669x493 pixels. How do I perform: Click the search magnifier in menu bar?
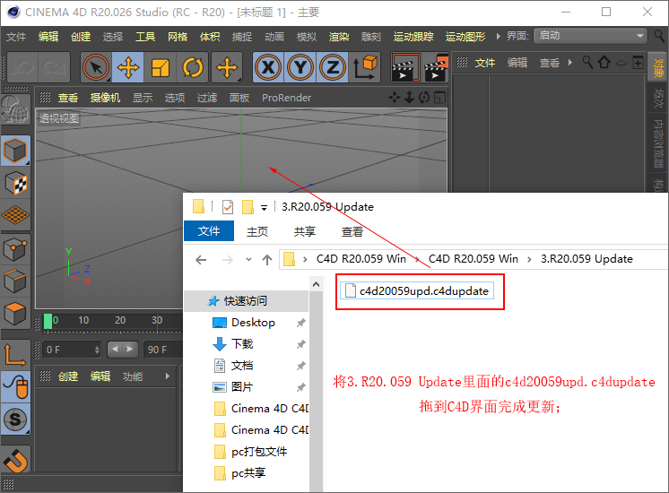click(x=659, y=36)
